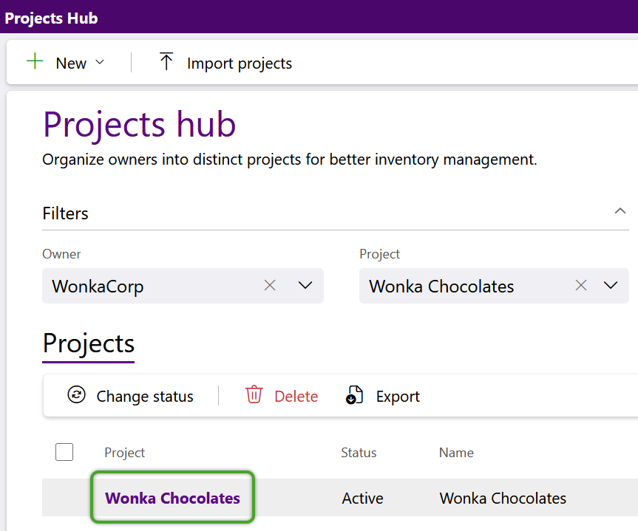Click the Change status refresh icon
Image resolution: width=638 pixels, height=531 pixels.
[76, 394]
